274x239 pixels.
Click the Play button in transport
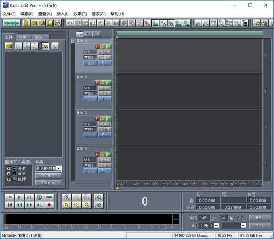point(19,197)
